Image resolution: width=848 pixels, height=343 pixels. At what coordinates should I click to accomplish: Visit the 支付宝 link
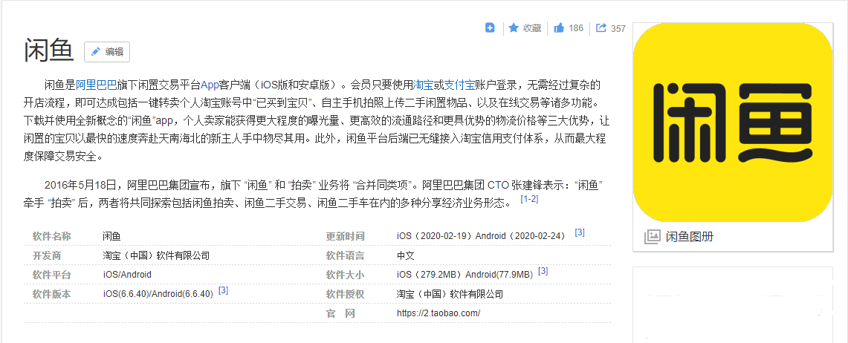[459, 84]
